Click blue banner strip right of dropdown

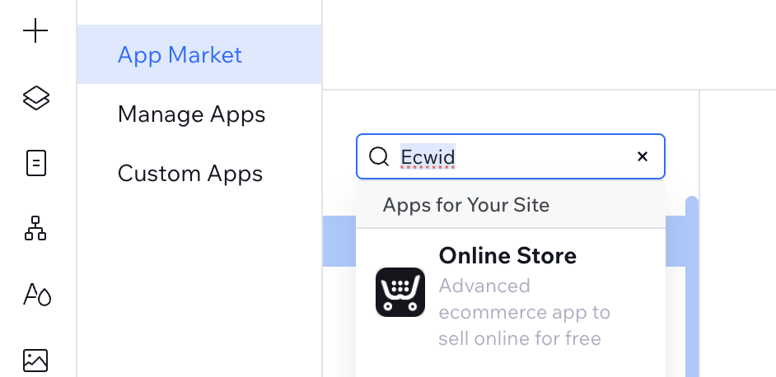click(675, 242)
